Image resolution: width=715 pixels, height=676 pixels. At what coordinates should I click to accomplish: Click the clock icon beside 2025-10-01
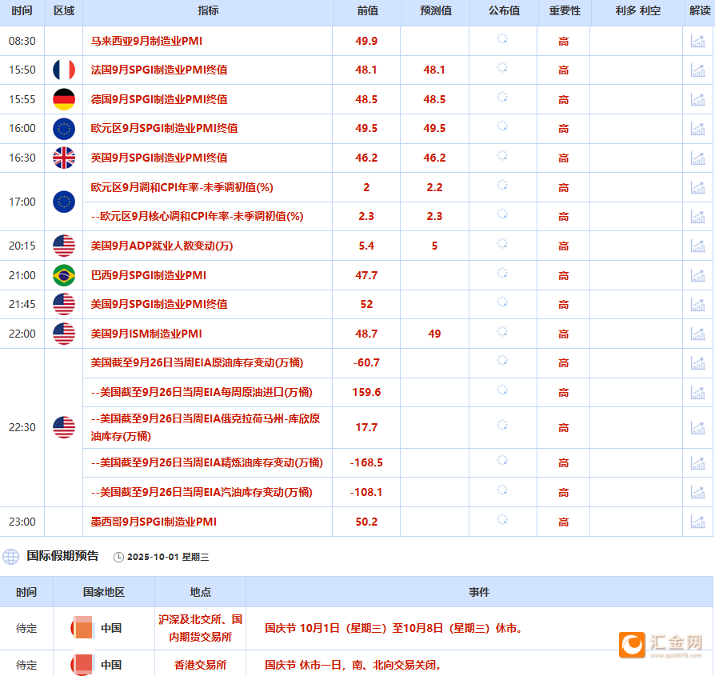click(118, 557)
